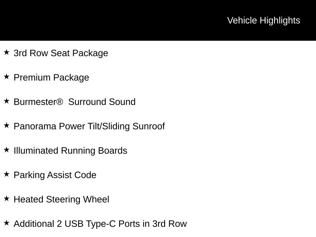Click the star beside Illuminated Running Boards

[6, 150]
